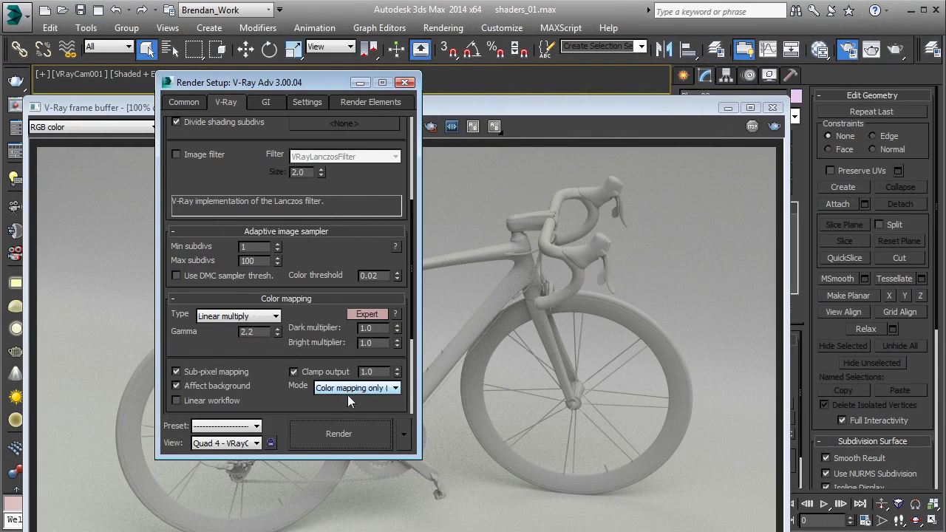This screenshot has height=532, width=946.
Task: Select the Face constraint radio button
Action: [828, 149]
